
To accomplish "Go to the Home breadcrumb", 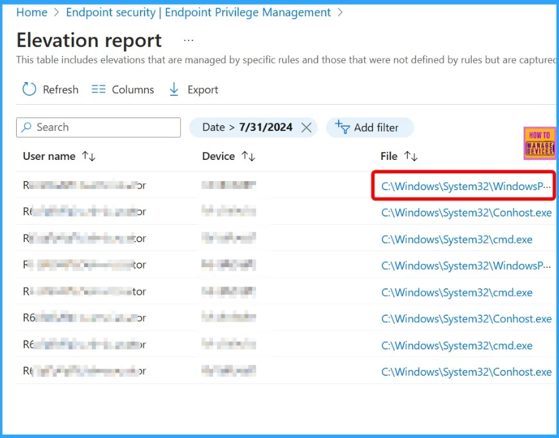I will point(31,12).
